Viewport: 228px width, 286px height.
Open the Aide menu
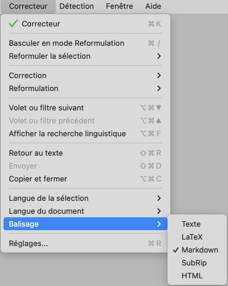click(x=153, y=6)
